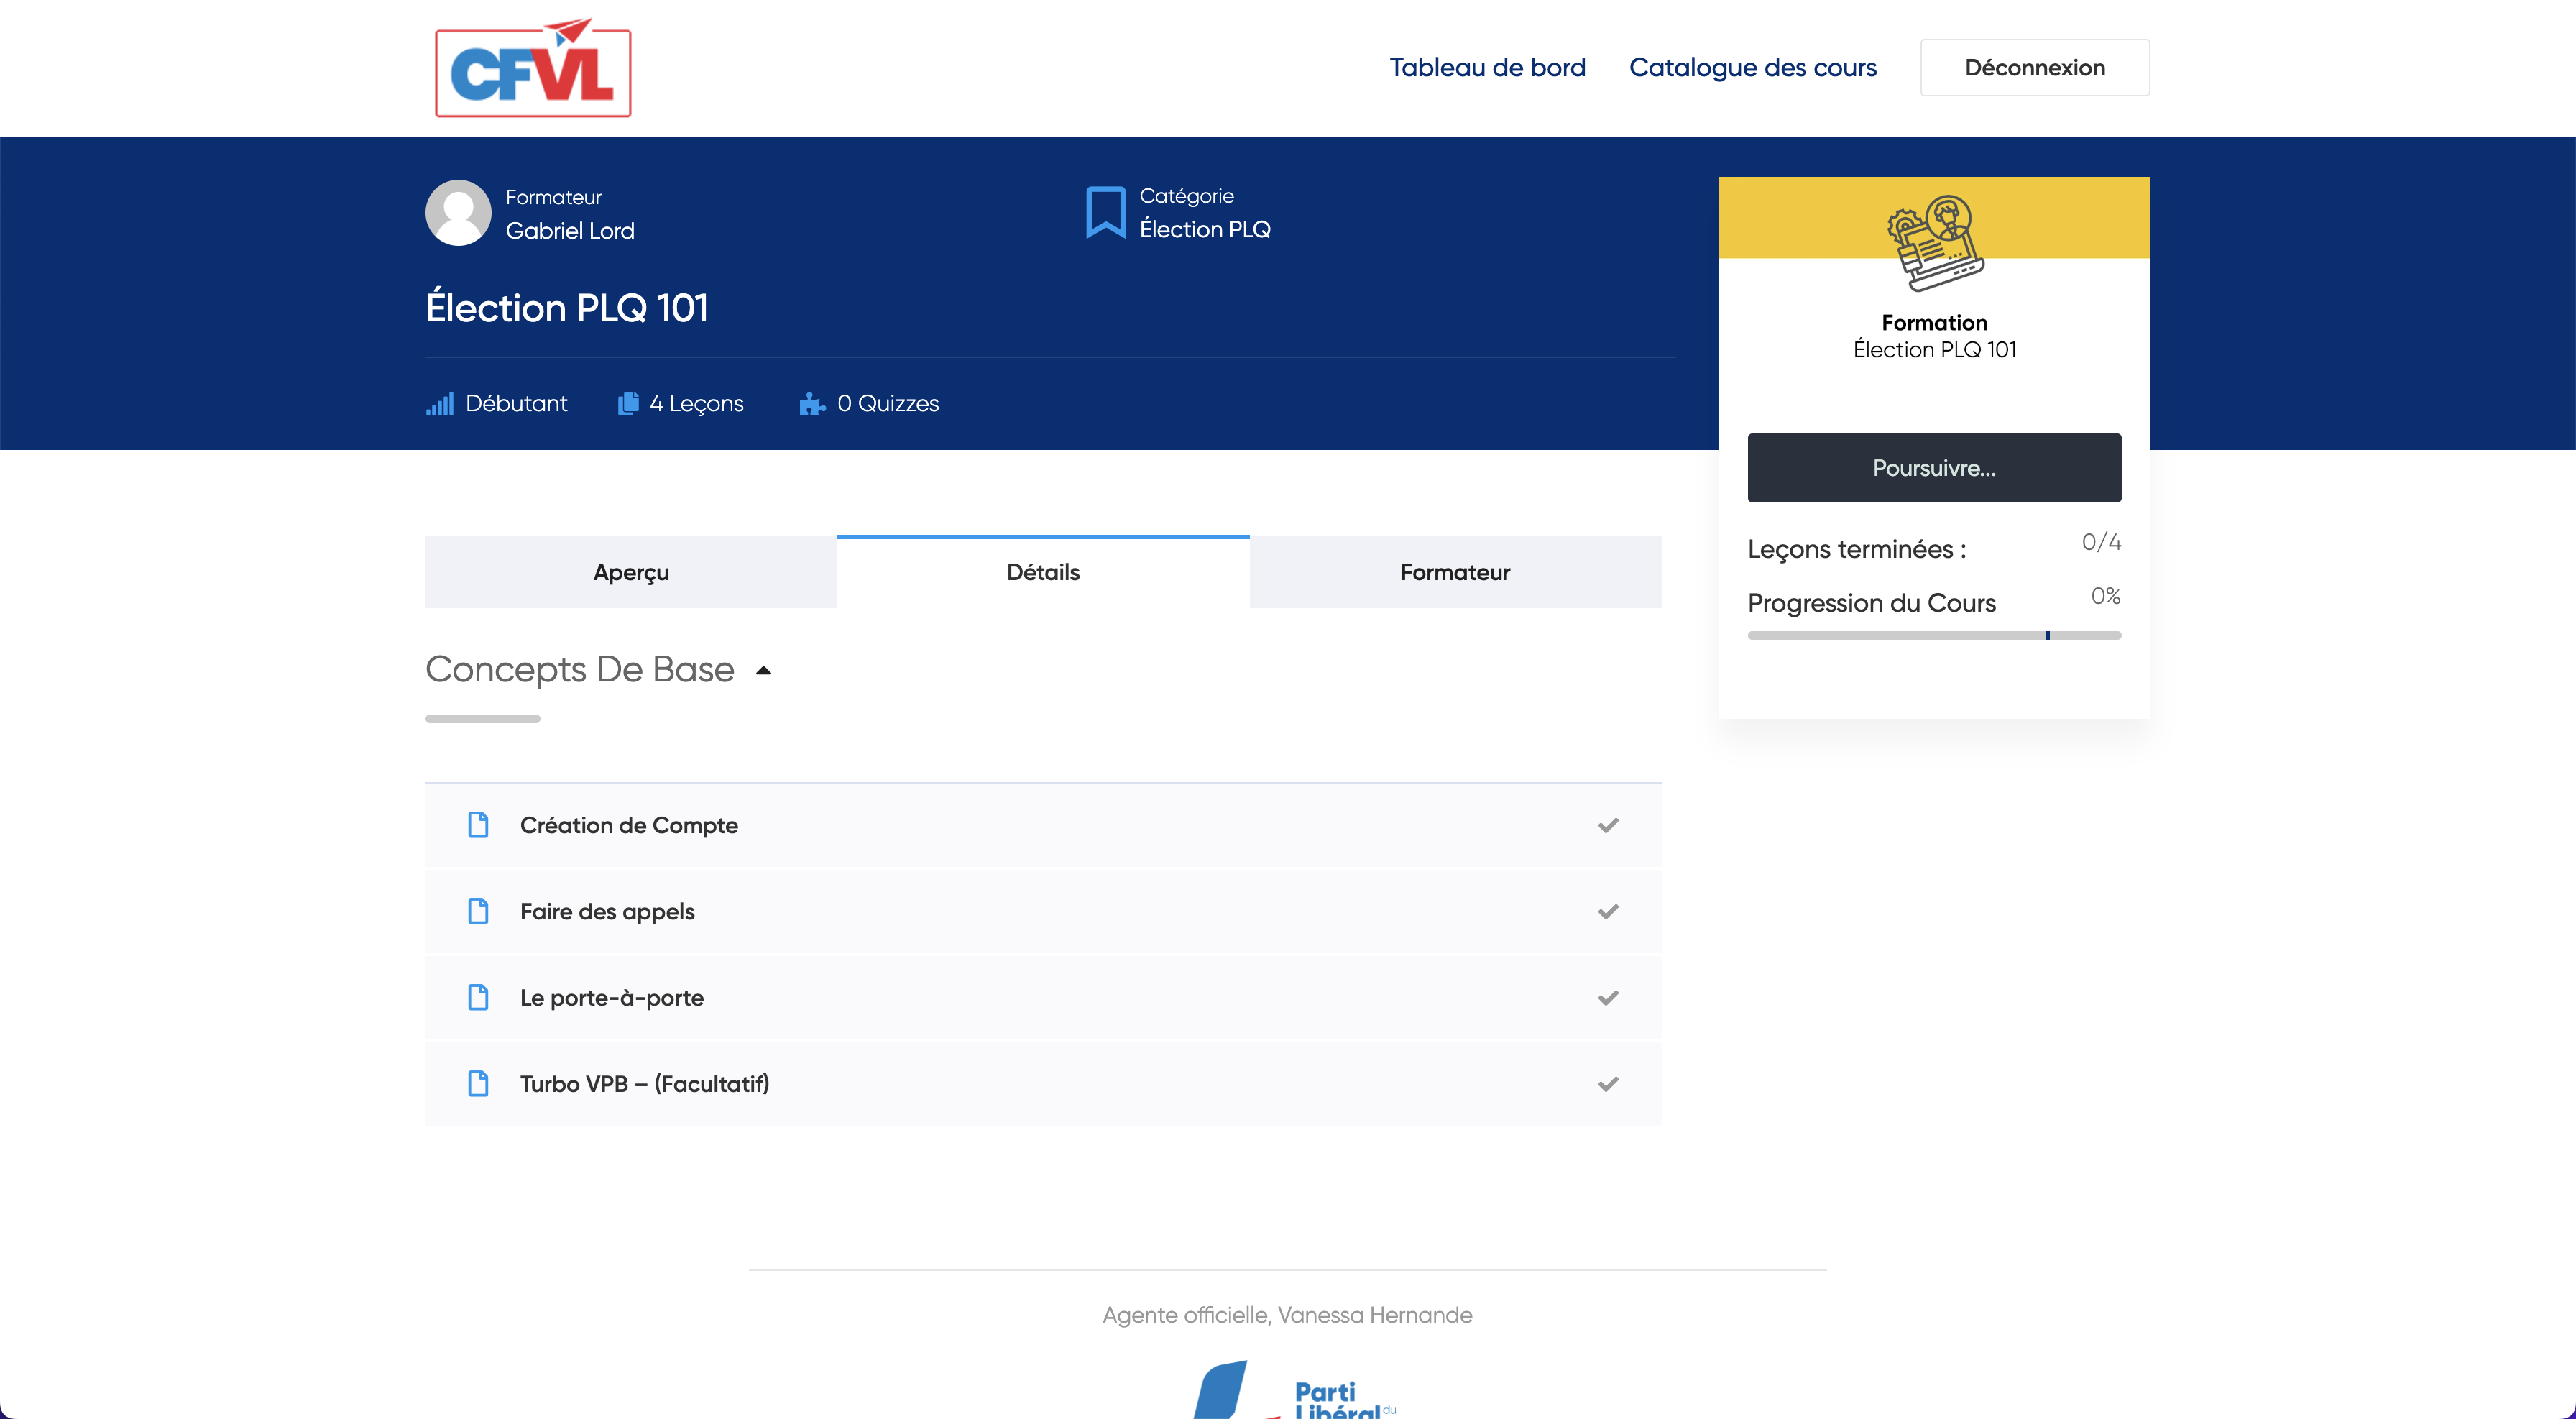This screenshot has height=1419, width=2576.
Task: Click checkmark for Le porte-à-porte lesson
Action: 1607,998
